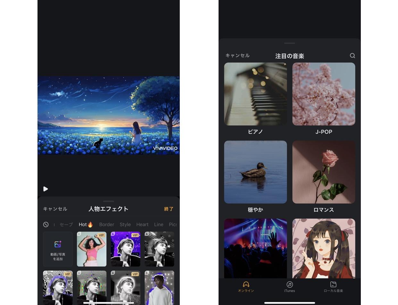Image resolution: width=398 pixels, height=305 pixels.
Task: Switch to the セーブ effect tab
Action: pyautogui.click(x=66, y=224)
